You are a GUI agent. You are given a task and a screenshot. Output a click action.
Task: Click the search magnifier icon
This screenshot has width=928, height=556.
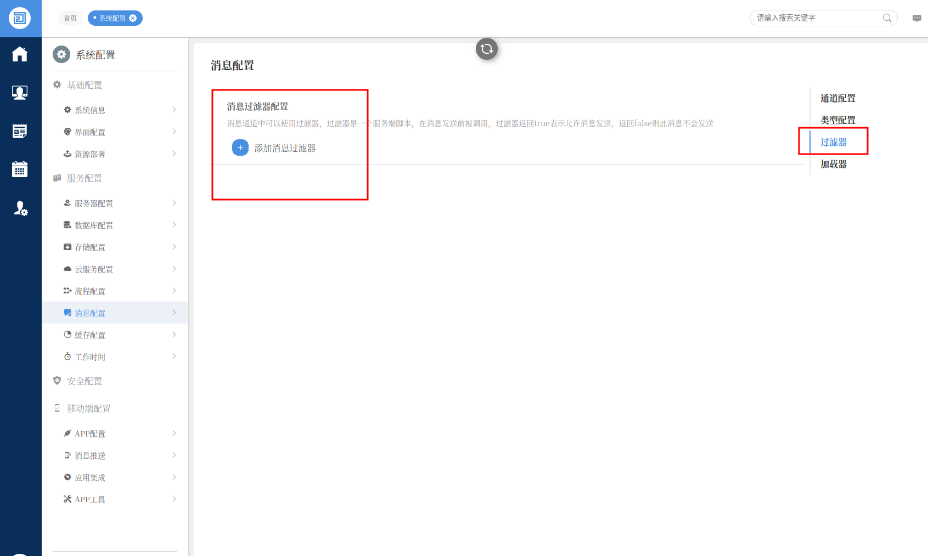(887, 18)
